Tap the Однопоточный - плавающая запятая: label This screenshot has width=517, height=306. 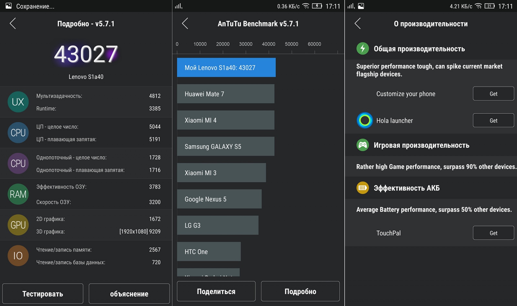click(x=80, y=170)
